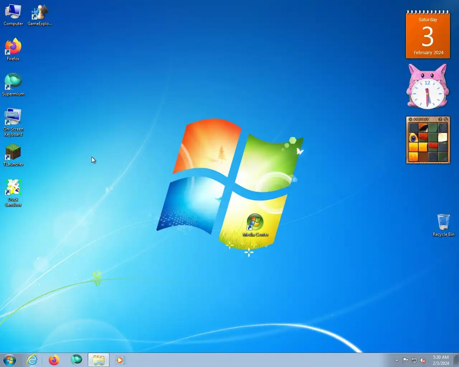
Task: Select the Recycle Bin icon
Action: pyautogui.click(x=444, y=225)
